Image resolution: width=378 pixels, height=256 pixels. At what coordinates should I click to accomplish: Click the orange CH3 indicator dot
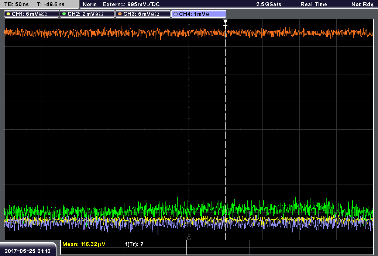pyautogui.click(x=120, y=14)
